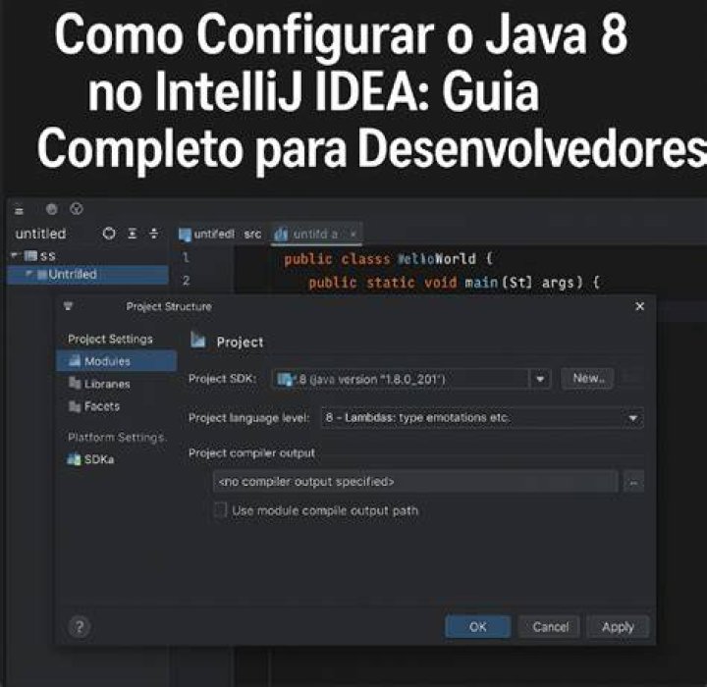Image resolution: width=707 pixels, height=687 pixels.
Task: Click the Libranes item icon
Action: [75, 383]
